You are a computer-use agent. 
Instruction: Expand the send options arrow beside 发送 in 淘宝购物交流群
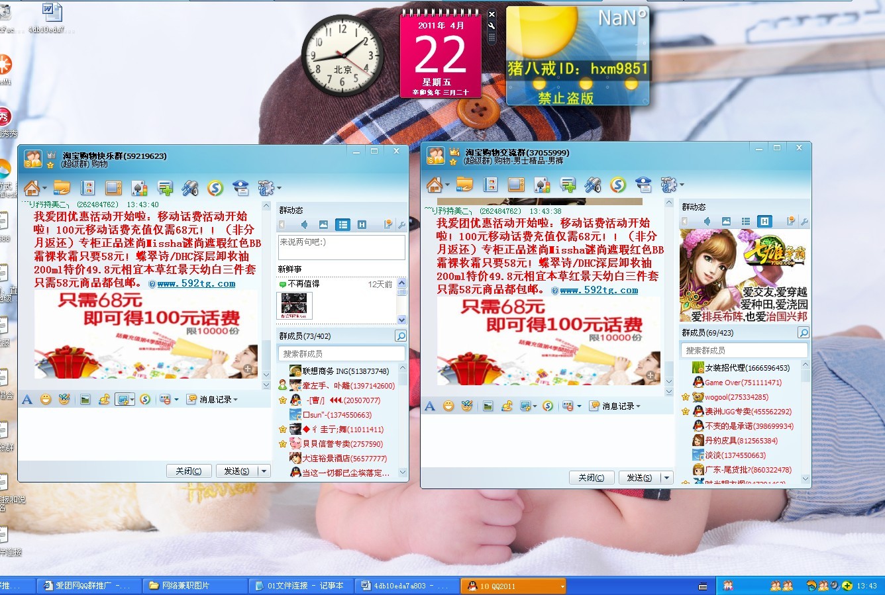[x=666, y=477]
